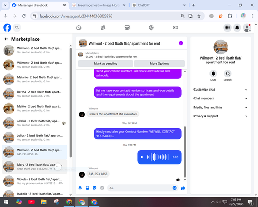The height and width of the screenshot is (207, 258).
Task: Open the Marketplace storefront icon
Action: pyautogui.click(x=127, y=27)
